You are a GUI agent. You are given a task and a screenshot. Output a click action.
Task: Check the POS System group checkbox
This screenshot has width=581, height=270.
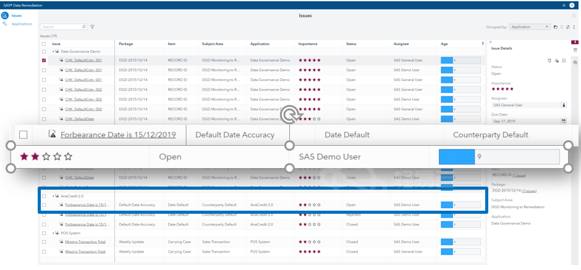pyautogui.click(x=44, y=234)
